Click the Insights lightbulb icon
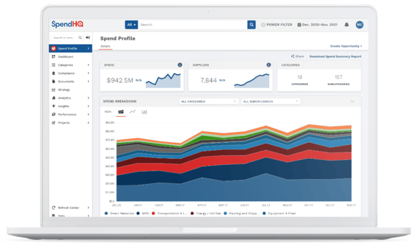 pos(54,106)
